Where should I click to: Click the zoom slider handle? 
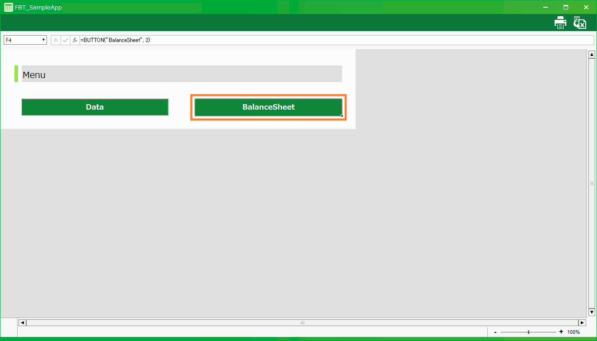[x=528, y=332]
